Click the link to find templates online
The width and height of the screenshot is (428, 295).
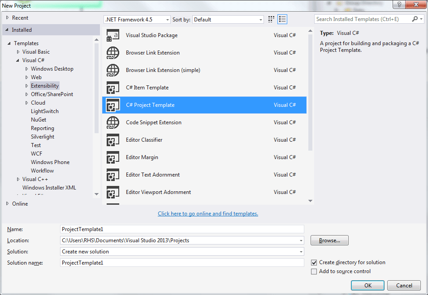(208, 213)
